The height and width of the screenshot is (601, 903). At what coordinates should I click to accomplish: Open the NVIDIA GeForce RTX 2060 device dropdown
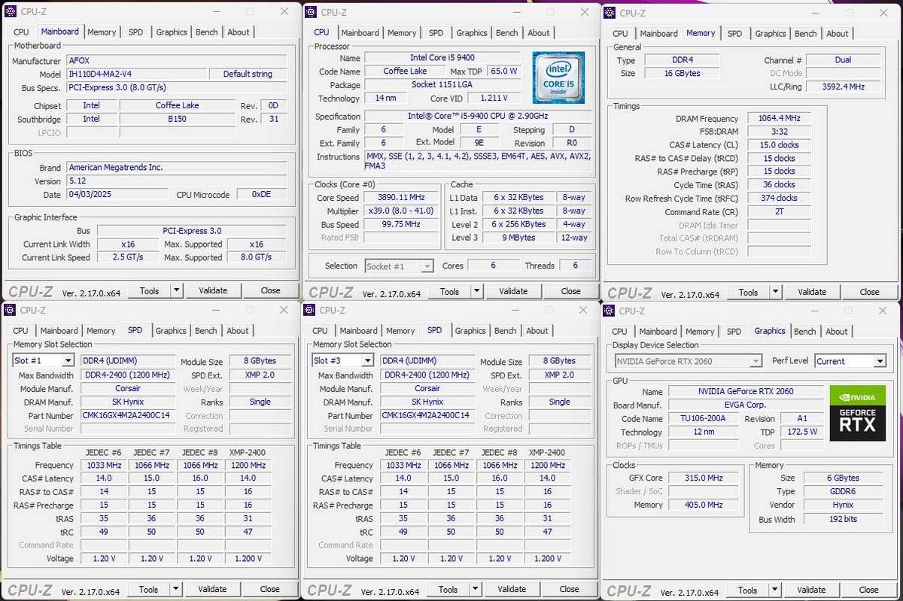click(x=756, y=361)
